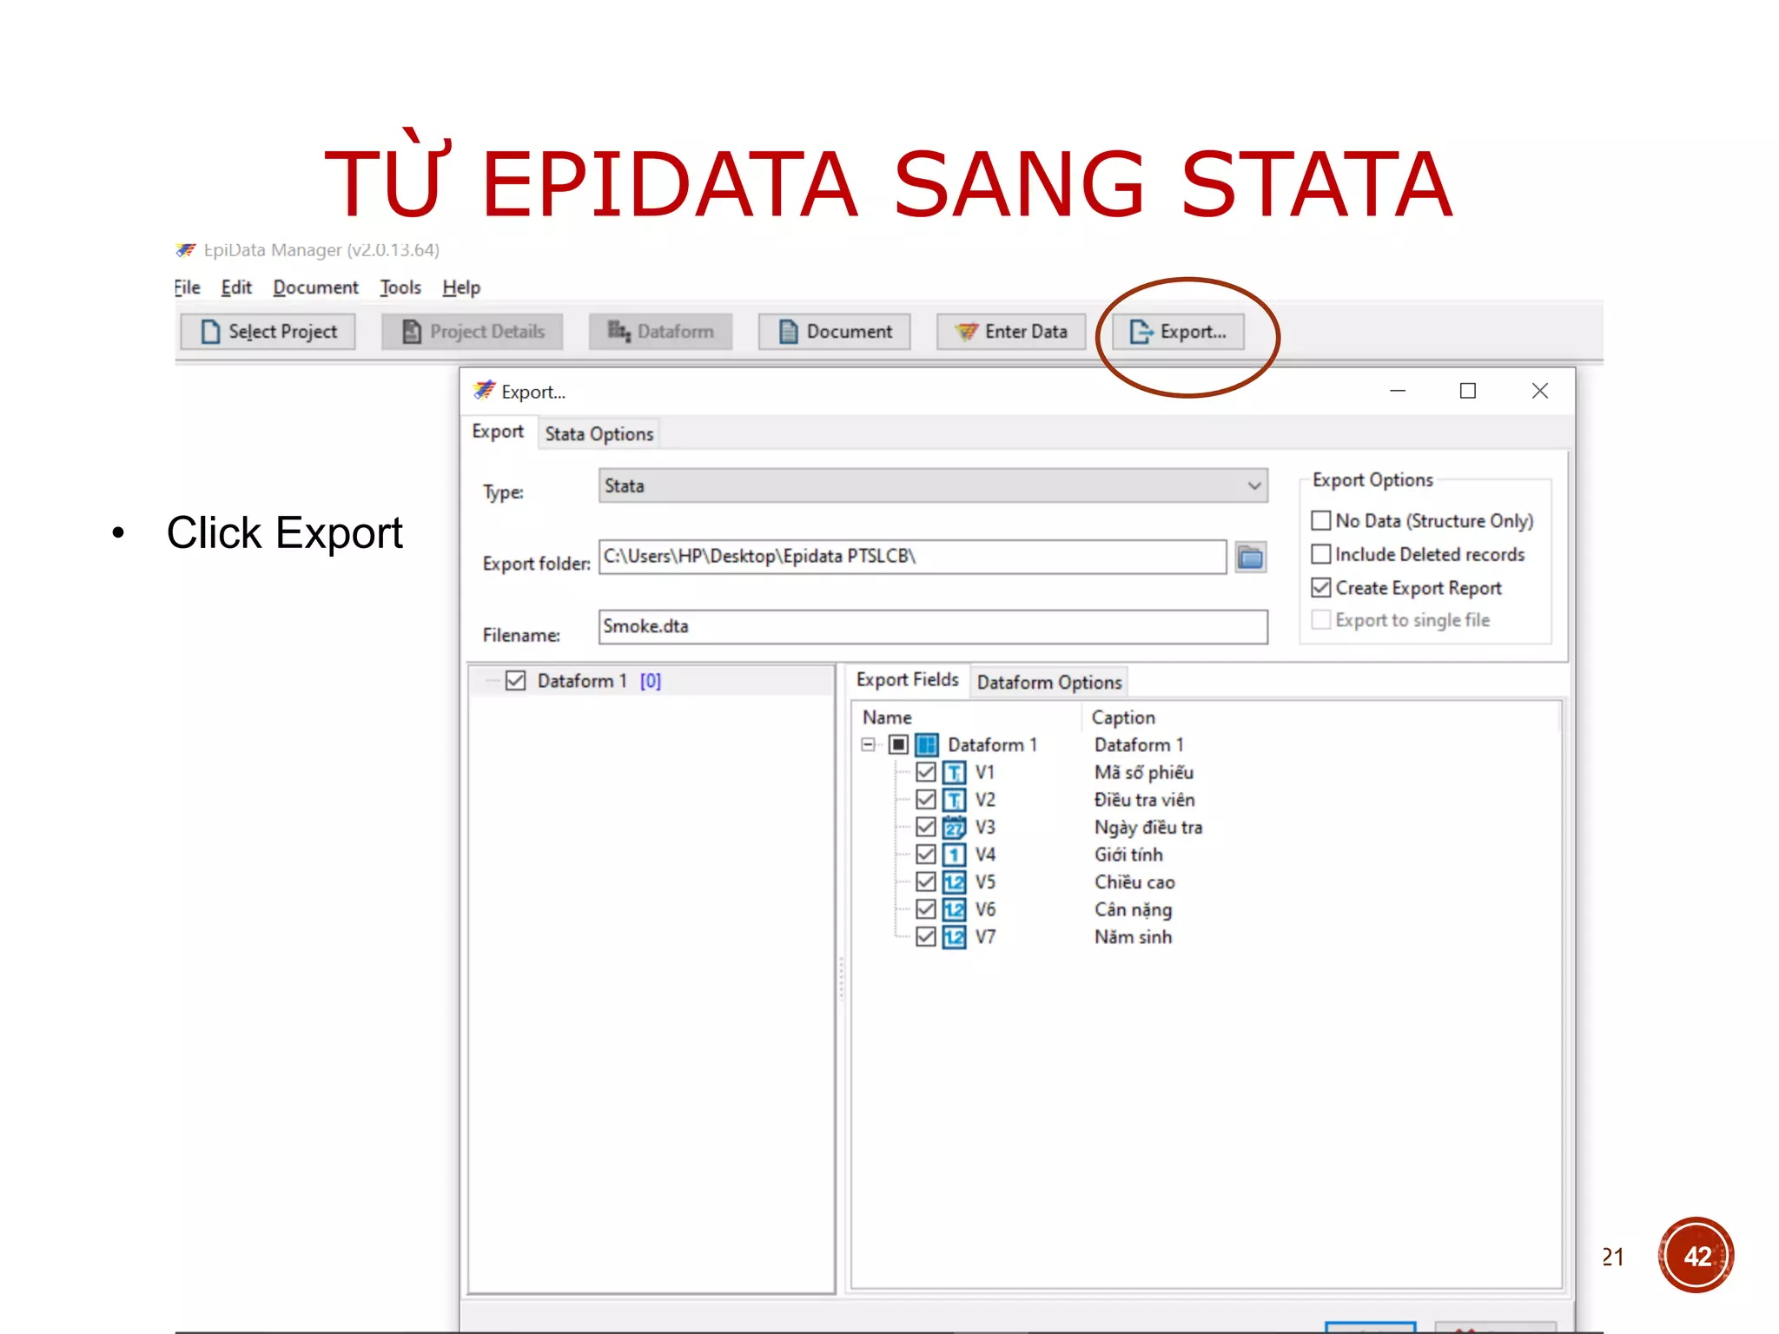This screenshot has width=1779, height=1334.
Task: Select caption 'Cân nặng'
Action: (x=1133, y=909)
